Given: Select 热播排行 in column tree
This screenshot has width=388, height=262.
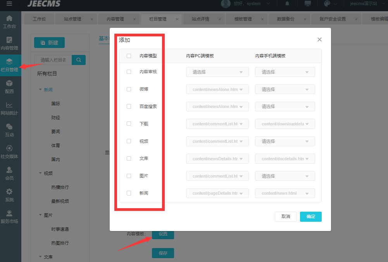Looking at the screenshot, I should tap(60, 187).
